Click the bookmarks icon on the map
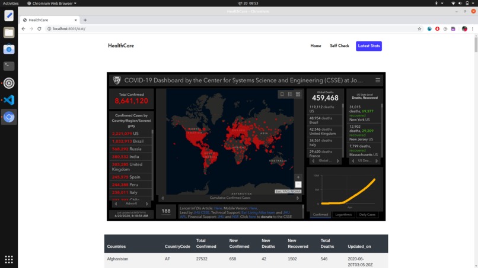 282,94
